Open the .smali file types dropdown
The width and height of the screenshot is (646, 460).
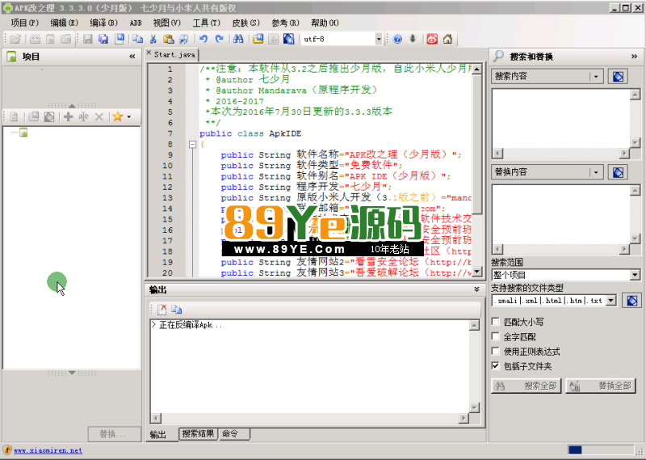(x=611, y=301)
